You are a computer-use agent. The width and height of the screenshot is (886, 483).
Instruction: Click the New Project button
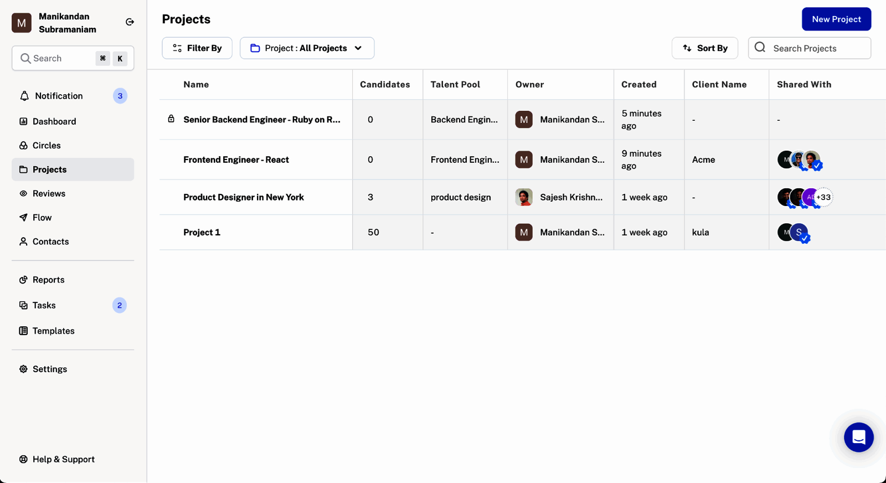(836, 19)
